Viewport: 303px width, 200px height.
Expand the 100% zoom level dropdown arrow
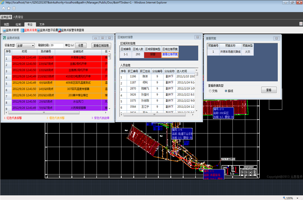298,197
